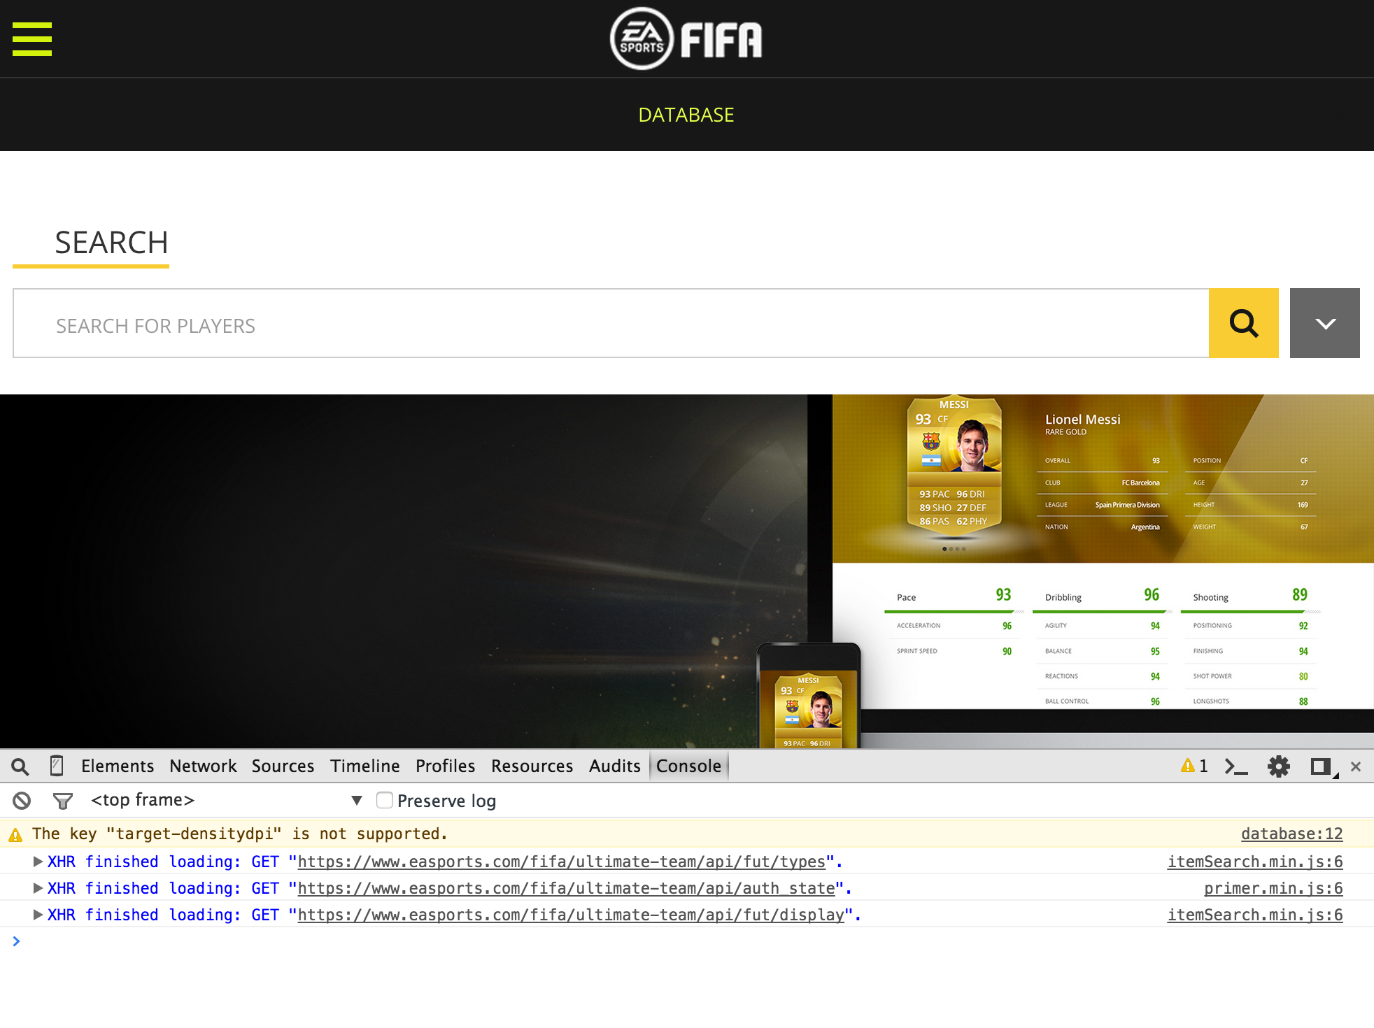Screen dimensions: 1374x1028
Task: Click the Search for Players field
Action: tap(610, 324)
